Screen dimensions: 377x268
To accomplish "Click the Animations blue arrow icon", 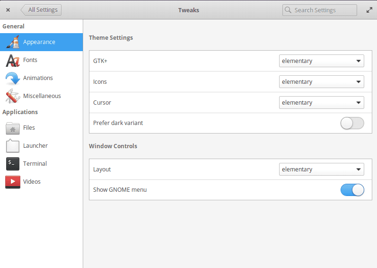I will [13, 78].
